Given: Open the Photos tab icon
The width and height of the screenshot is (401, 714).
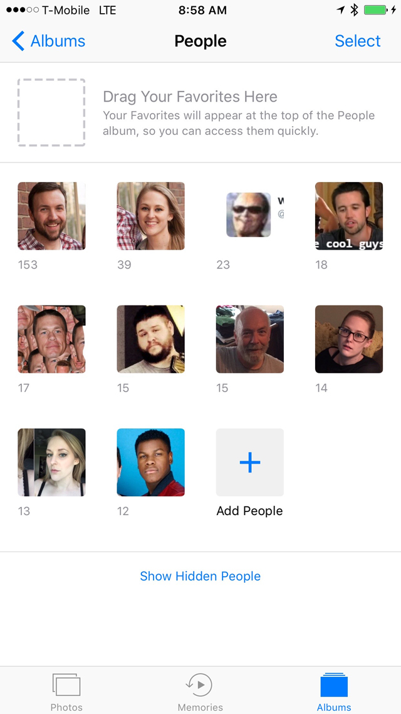Looking at the screenshot, I should 66,685.
